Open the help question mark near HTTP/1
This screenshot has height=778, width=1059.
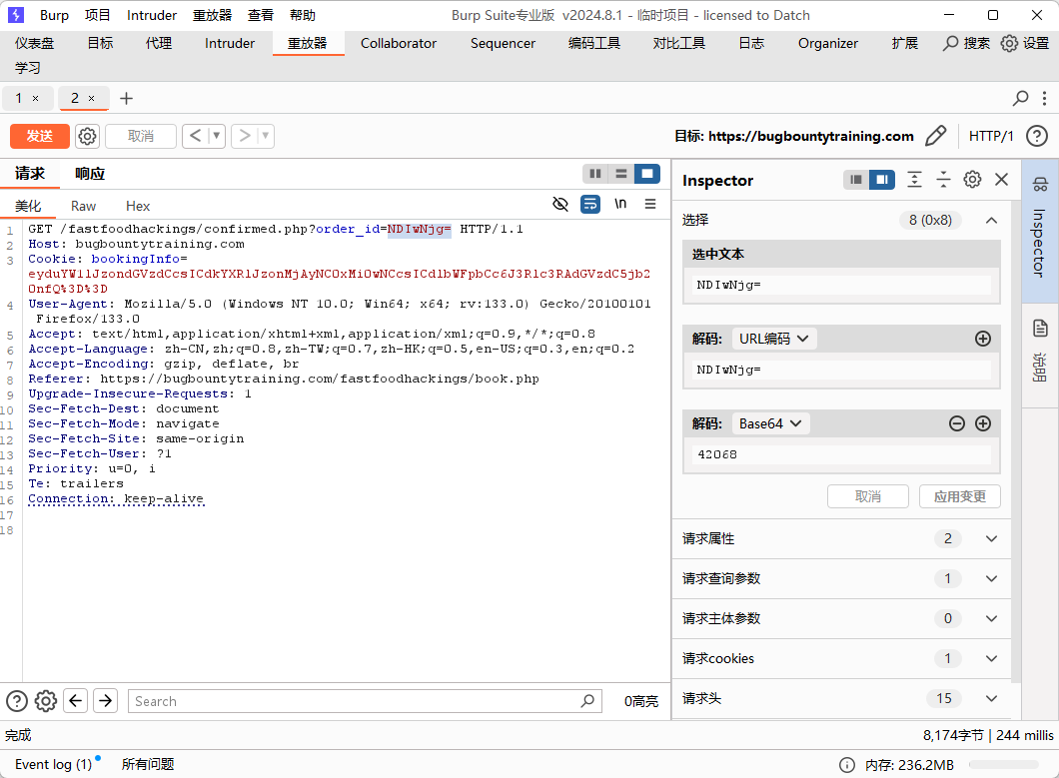tap(1037, 136)
